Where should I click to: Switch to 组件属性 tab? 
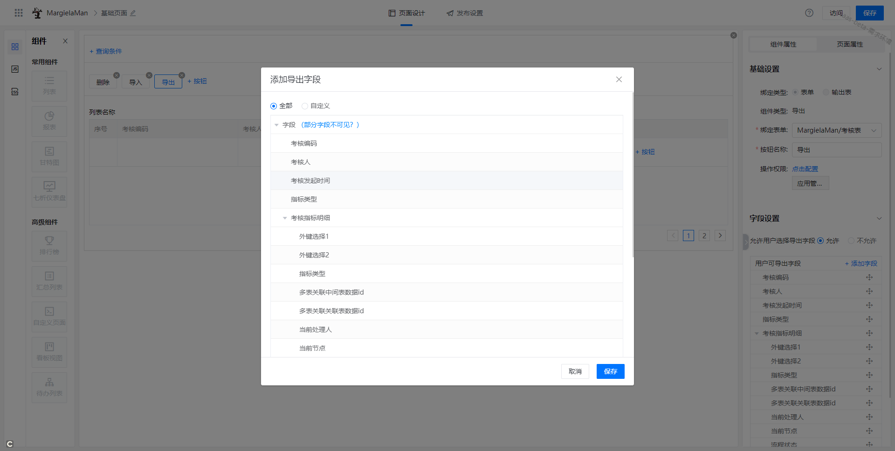783,44
